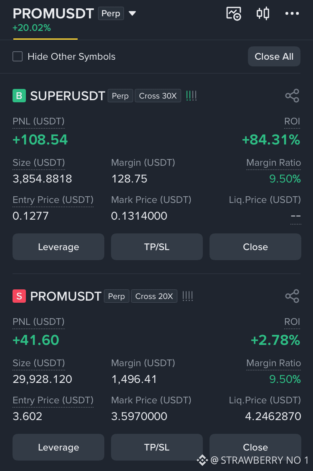Image resolution: width=313 pixels, height=471 pixels.
Task: Share the PROMUSDT position
Action: pos(292,296)
